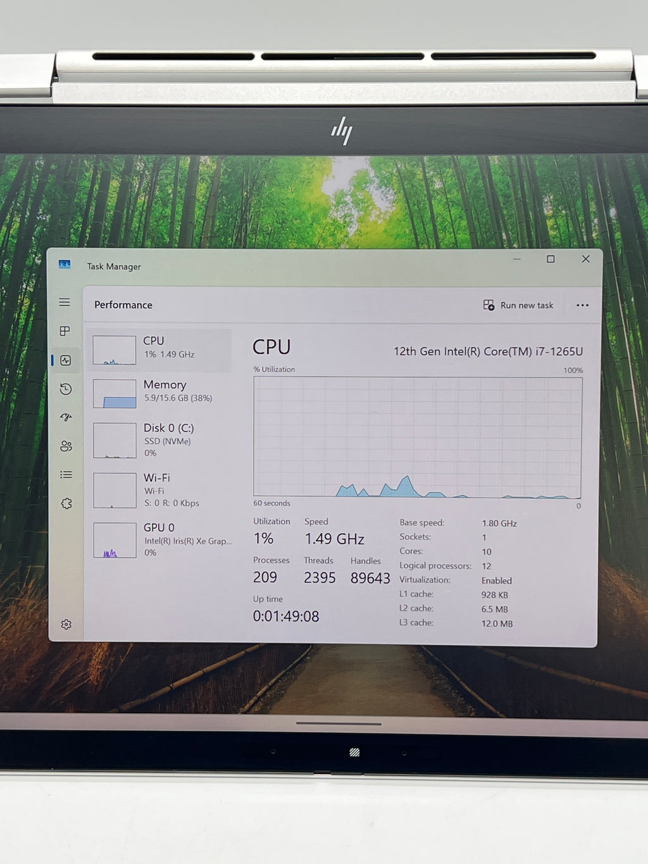648x864 pixels.
Task: Click the Task Manager app icon
Action: click(65, 265)
